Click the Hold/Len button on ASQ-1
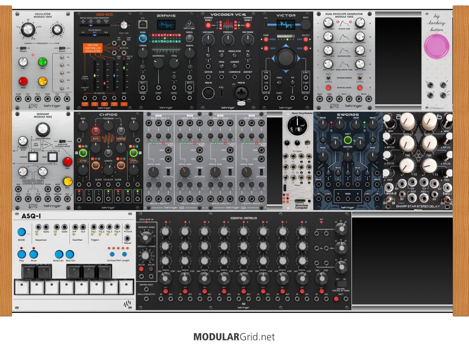Screen dimensions: 469x345 click(x=58, y=254)
